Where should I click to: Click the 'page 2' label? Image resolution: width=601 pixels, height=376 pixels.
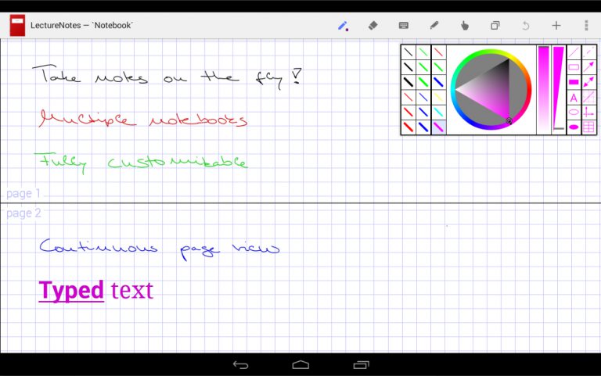[23, 213]
